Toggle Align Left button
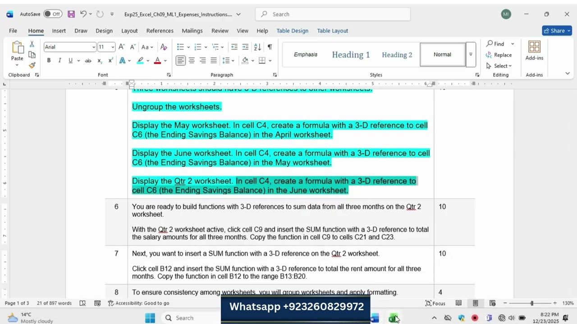Screen dimensions: 577x324 point(180,60)
